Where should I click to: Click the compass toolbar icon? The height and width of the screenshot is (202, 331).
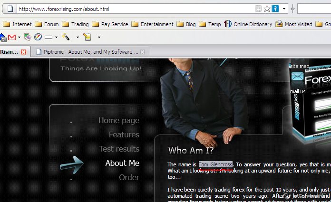point(38,37)
